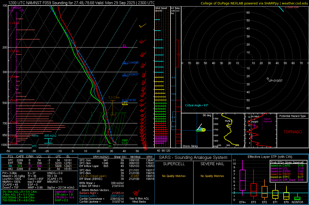This screenshot has height=205, width=309.
Task: Click the magenta EF4+ box plot
Action: pos(242,178)
